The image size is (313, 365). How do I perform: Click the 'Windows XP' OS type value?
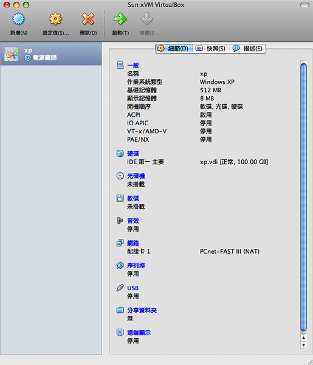click(x=217, y=82)
